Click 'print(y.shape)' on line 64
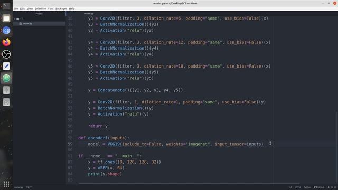The height and width of the screenshot is (190, 338). (105, 174)
